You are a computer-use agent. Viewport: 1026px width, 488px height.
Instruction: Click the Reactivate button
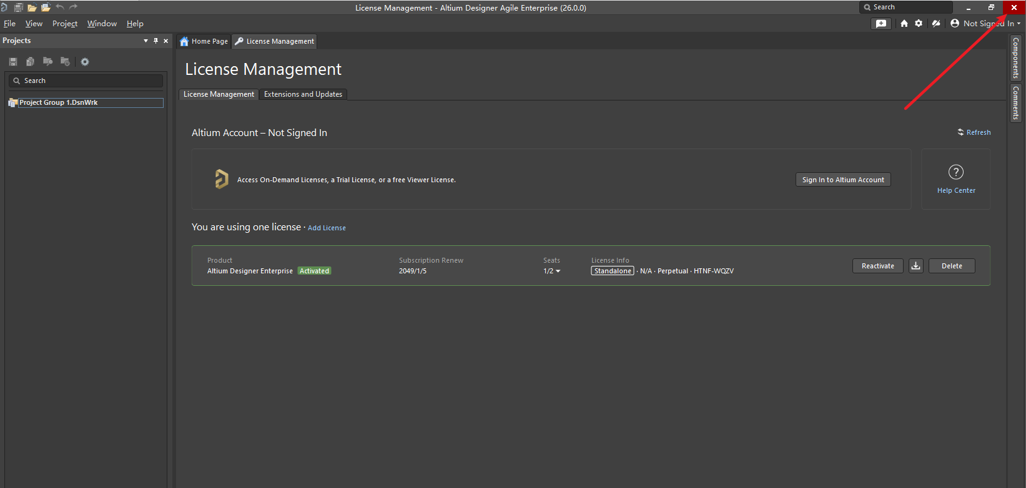(877, 266)
